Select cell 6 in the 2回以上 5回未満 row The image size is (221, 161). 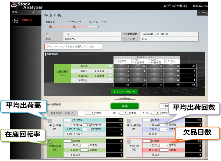[x=122, y=76]
